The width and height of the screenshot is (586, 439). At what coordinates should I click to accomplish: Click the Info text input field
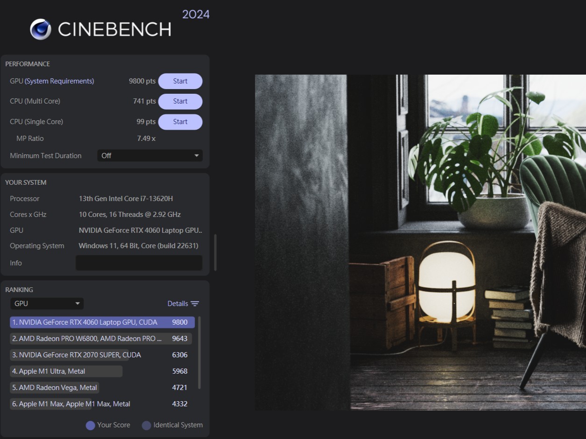[139, 263]
